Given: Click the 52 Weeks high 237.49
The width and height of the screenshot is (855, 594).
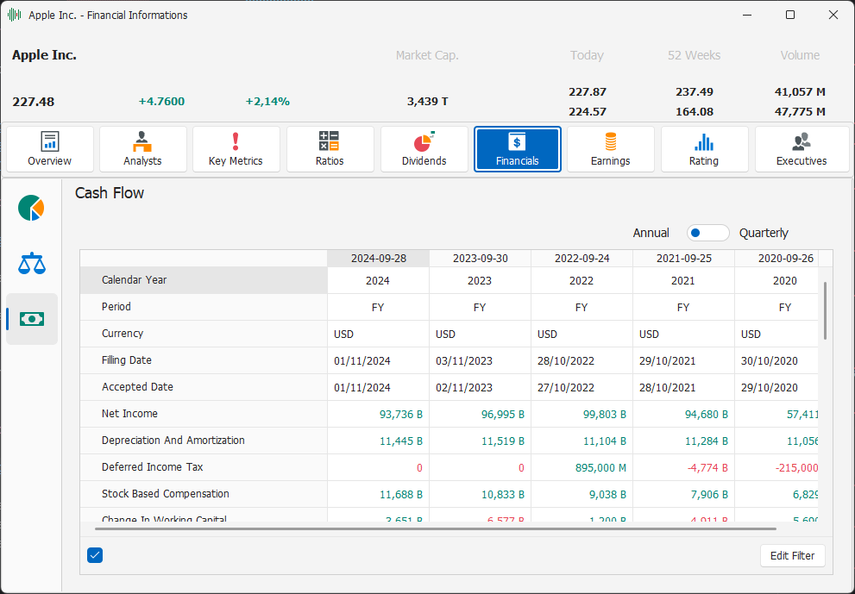Looking at the screenshot, I should click(695, 91).
